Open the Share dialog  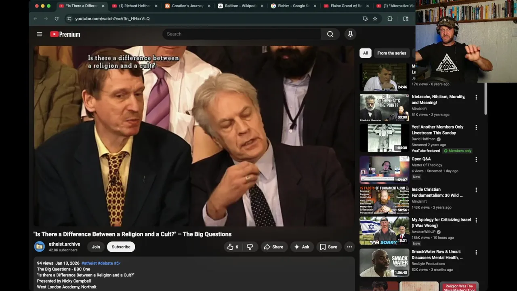pyautogui.click(x=273, y=247)
